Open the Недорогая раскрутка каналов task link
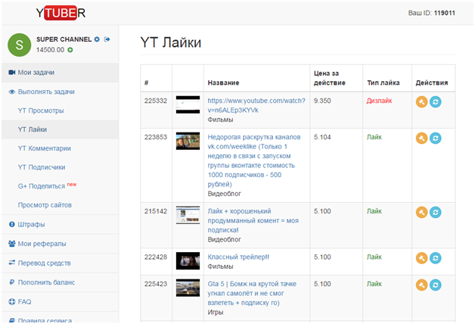 [254, 160]
